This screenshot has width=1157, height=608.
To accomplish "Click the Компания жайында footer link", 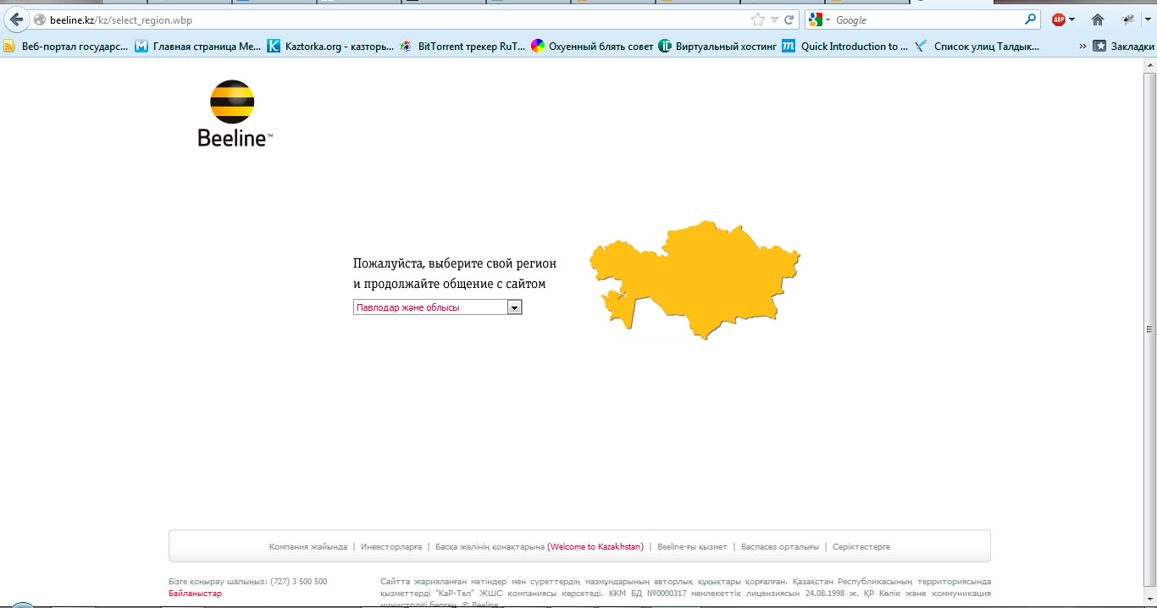I will pyautogui.click(x=307, y=547).
